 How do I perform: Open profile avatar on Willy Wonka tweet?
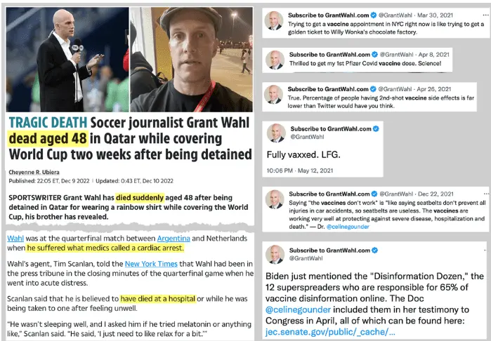click(274, 20)
